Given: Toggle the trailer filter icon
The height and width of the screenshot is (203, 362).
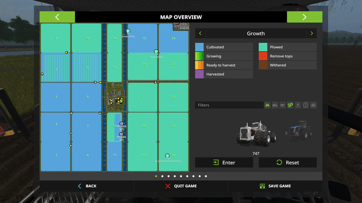Looking at the screenshot, I should [x=283, y=105].
